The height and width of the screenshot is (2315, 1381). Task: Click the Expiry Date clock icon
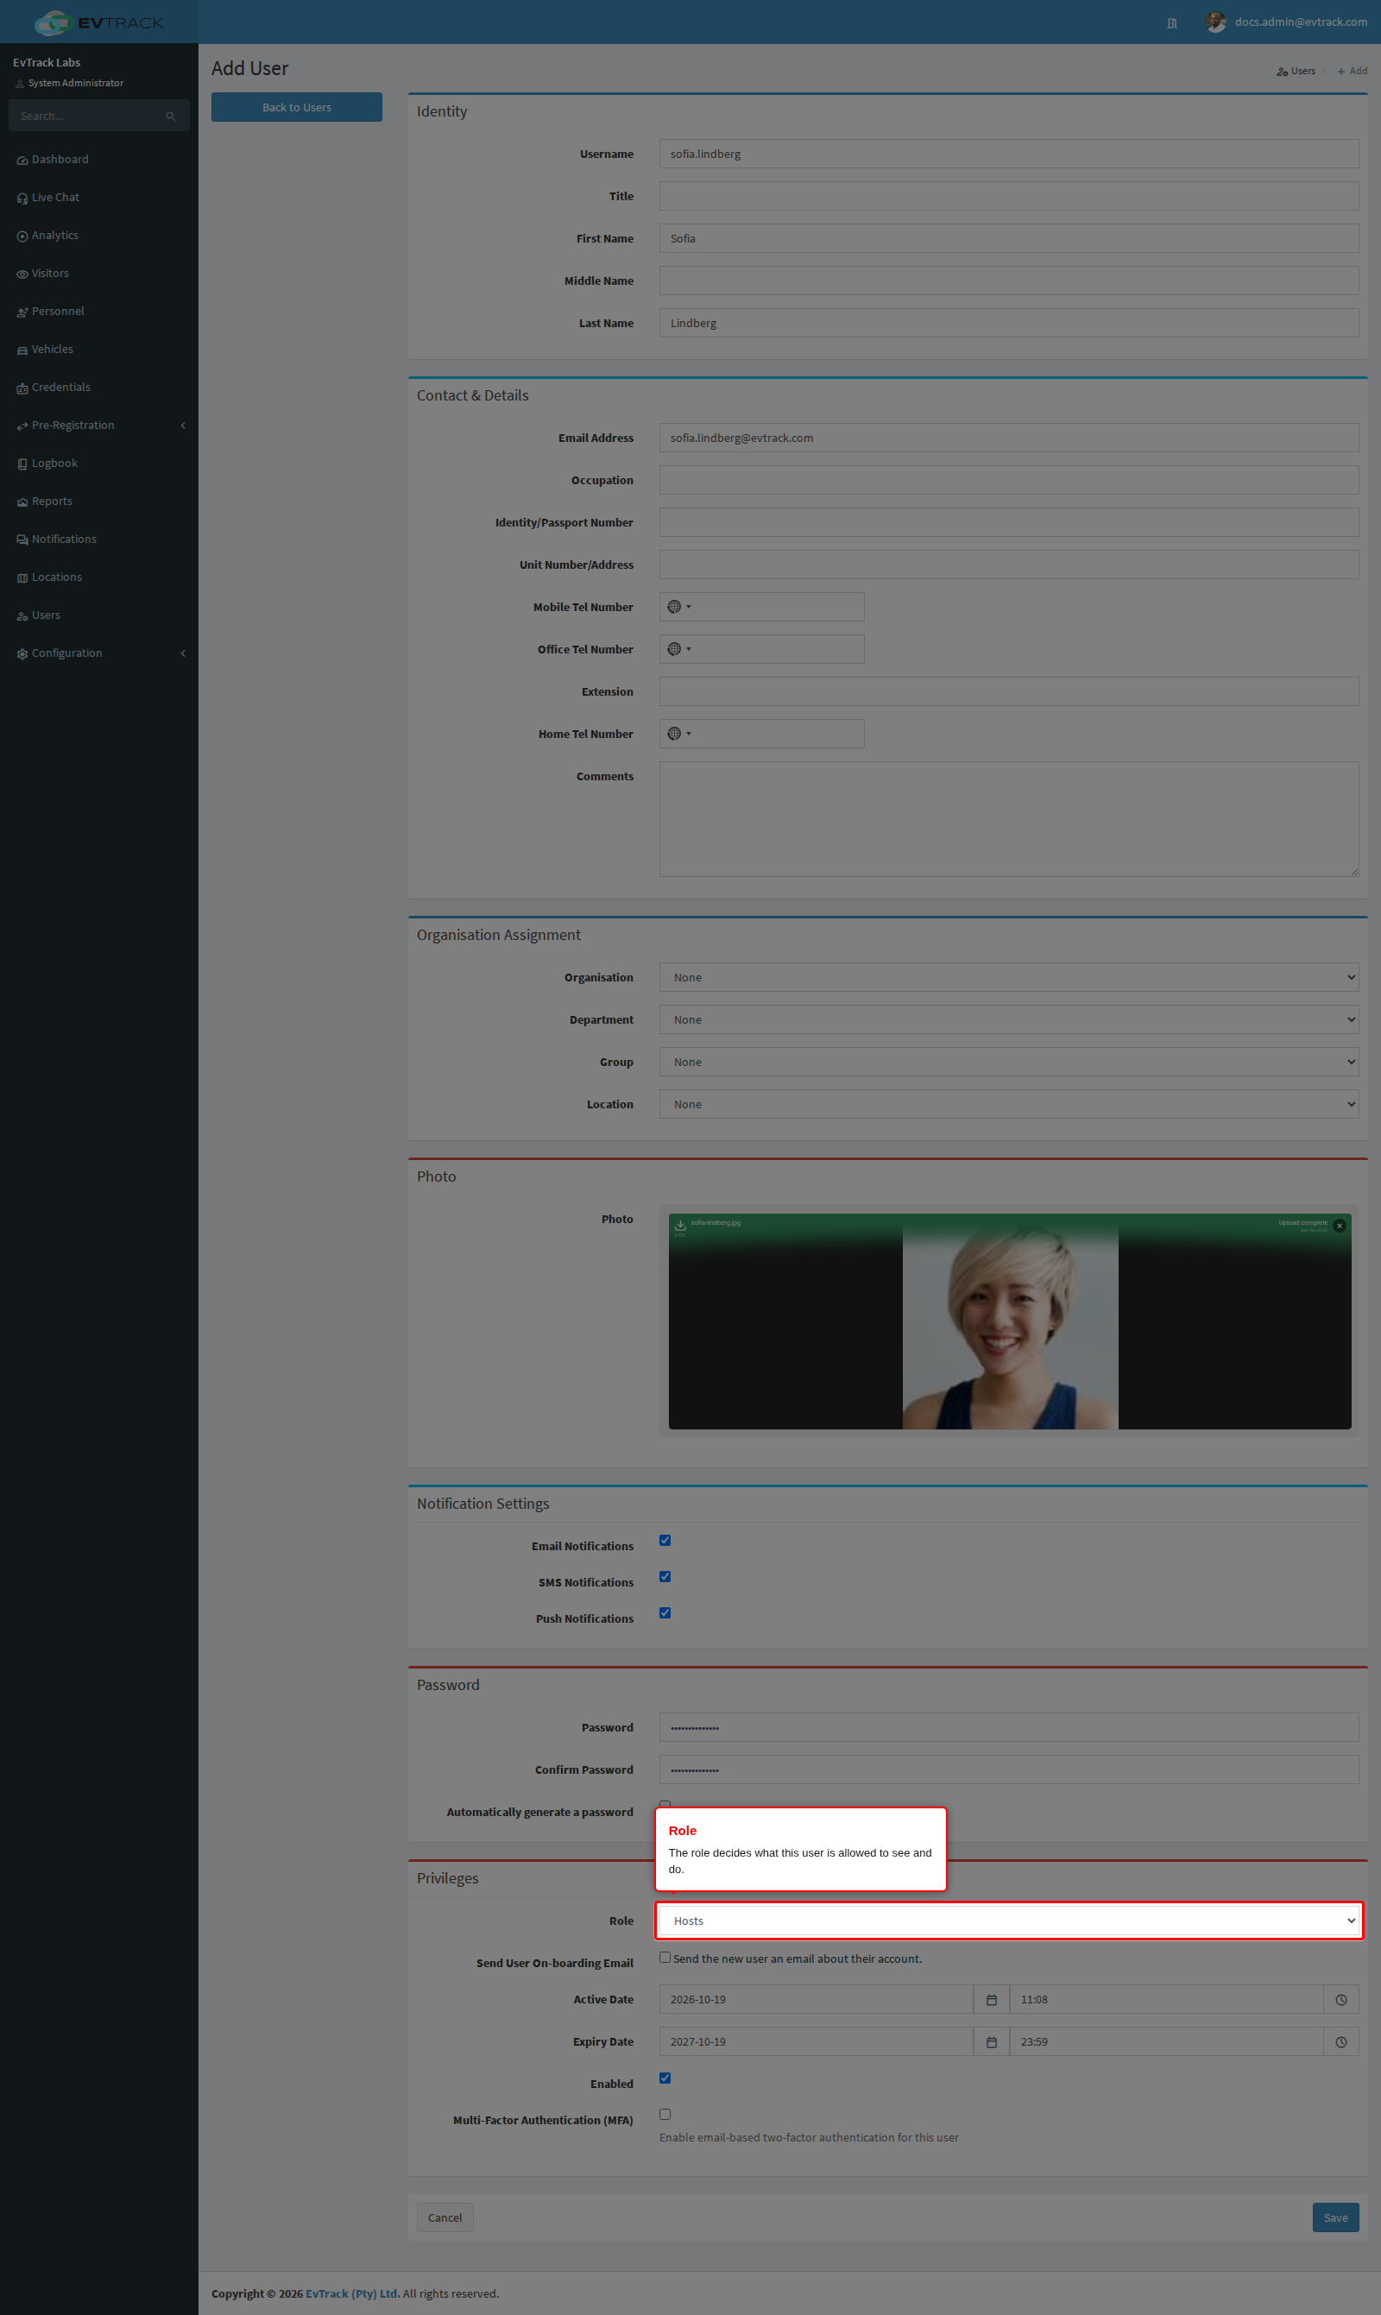pyautogui.click(x=1341, y=2042)
